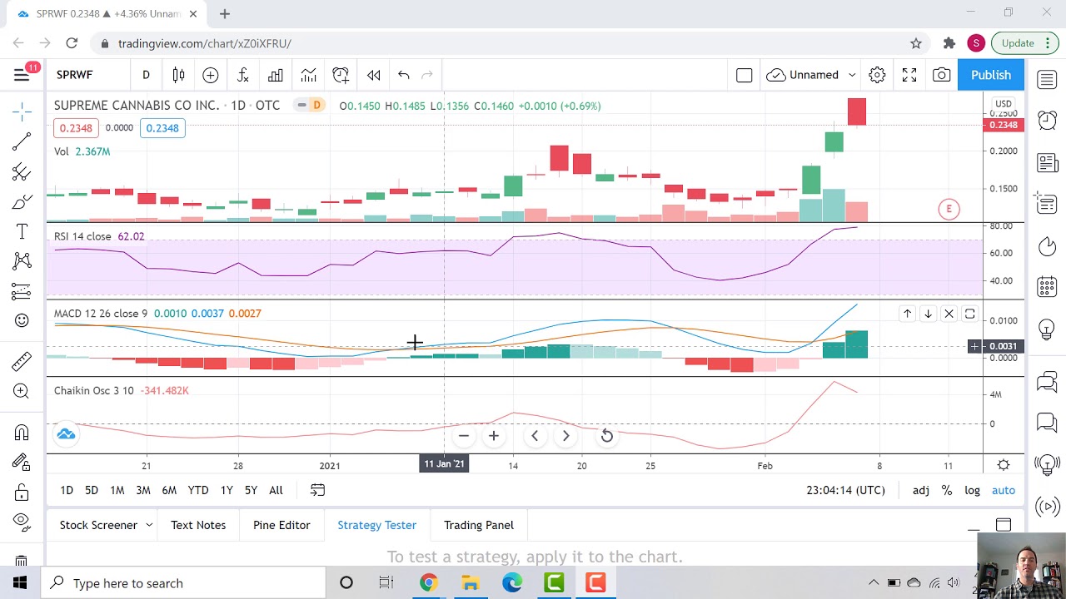Start Bar Replay with rewind icon
This screenshot has width=1066, height=599.
(x=373, y=75)
